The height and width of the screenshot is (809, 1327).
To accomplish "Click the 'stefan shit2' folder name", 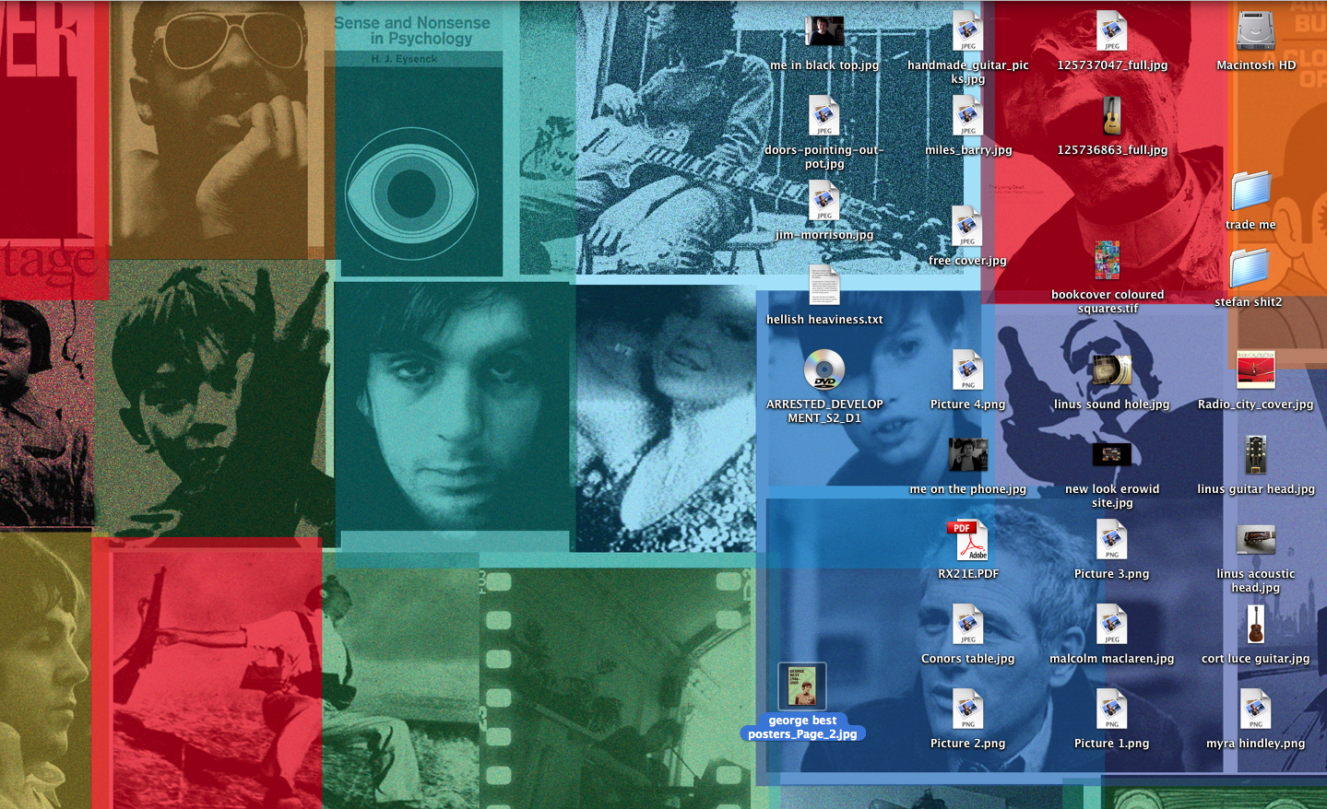I will (1248, 302).
